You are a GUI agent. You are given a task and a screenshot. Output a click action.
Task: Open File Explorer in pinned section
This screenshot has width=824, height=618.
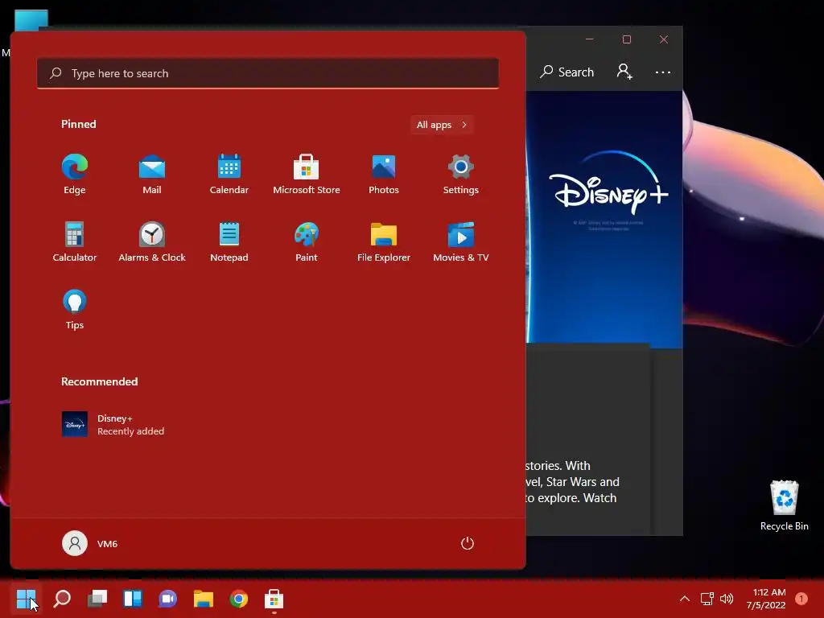(x=384, y=241)
